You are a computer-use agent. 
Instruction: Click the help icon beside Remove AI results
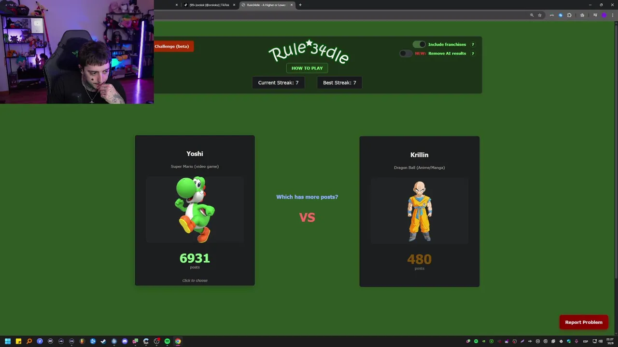pyautogui.click(x=473, y=53)
